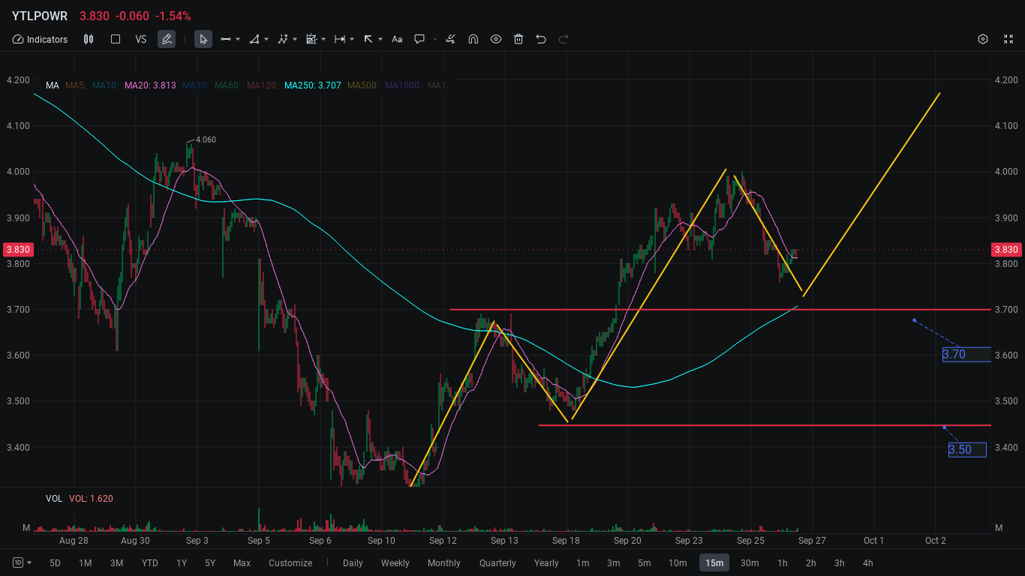Viewport: 1025px width, 576px height.
Task: Select the 5Y range
Action: coord(210,562)
